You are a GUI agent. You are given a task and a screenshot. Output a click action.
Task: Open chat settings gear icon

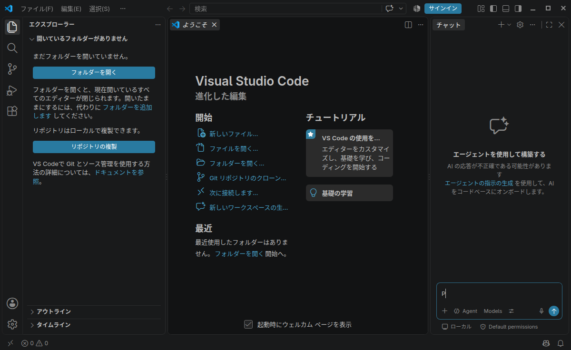click(x=520, y=25)
